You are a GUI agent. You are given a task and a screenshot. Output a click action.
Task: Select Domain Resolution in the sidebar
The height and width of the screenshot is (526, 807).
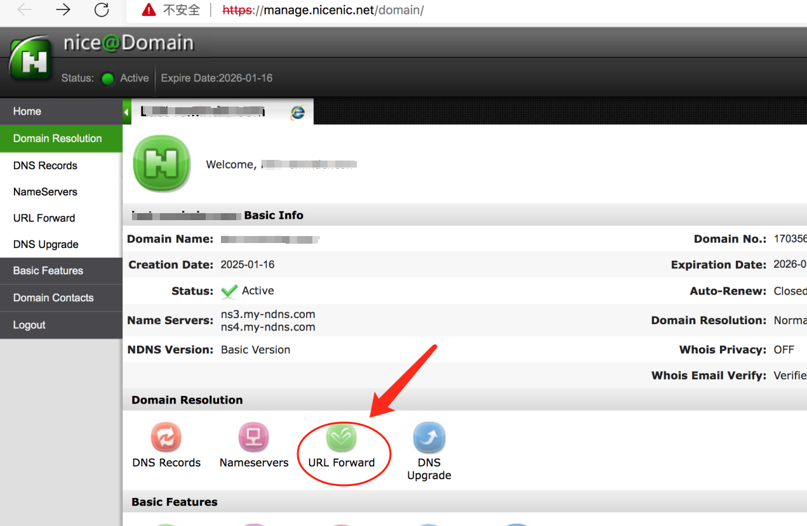57,138
